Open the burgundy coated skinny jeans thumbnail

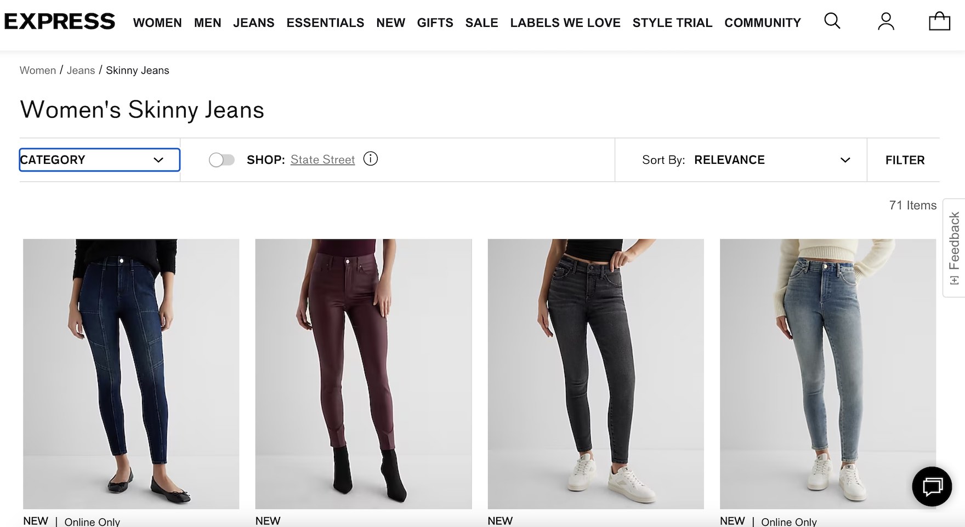(x=364, y=374)
